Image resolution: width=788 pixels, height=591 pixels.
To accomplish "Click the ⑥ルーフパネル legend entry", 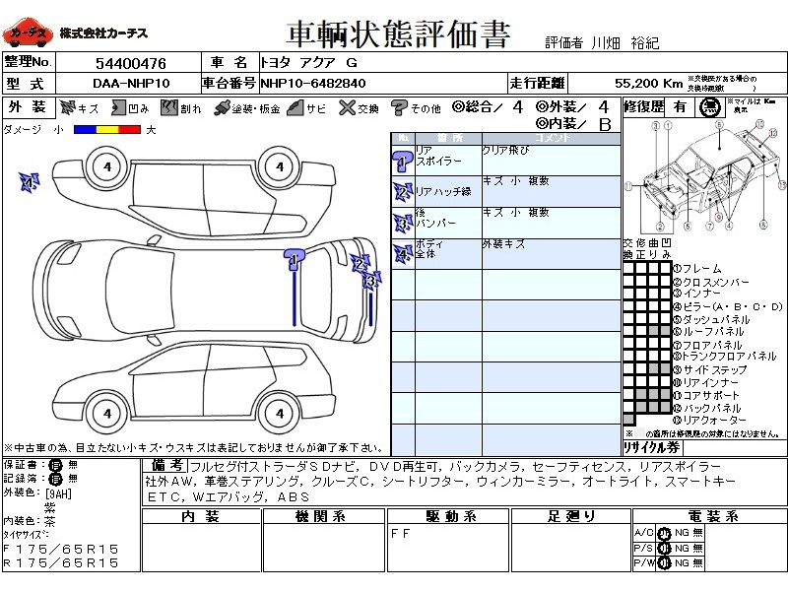I will pos(708,332).
